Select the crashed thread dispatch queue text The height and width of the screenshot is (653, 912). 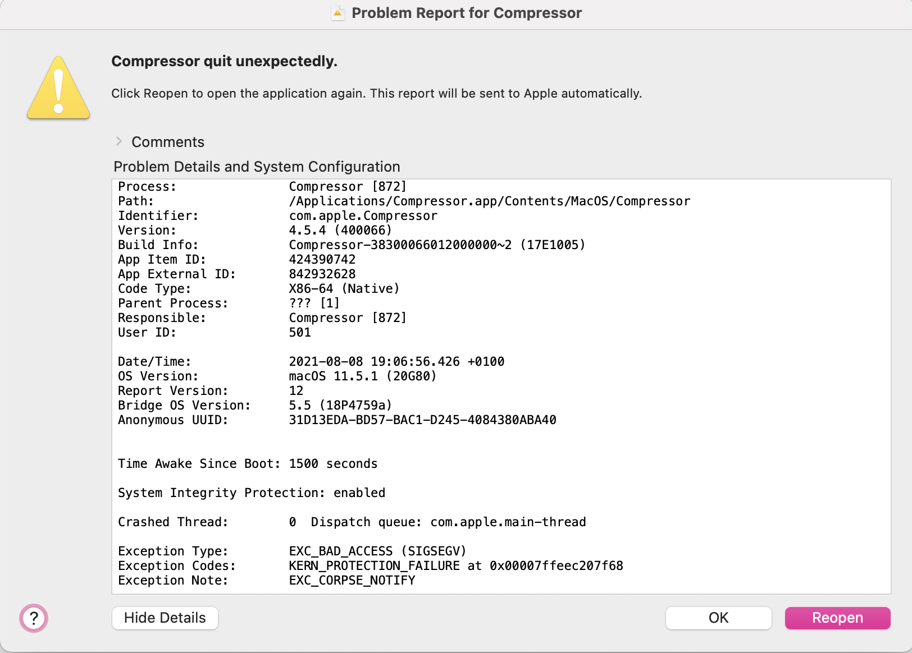point(448,522)
